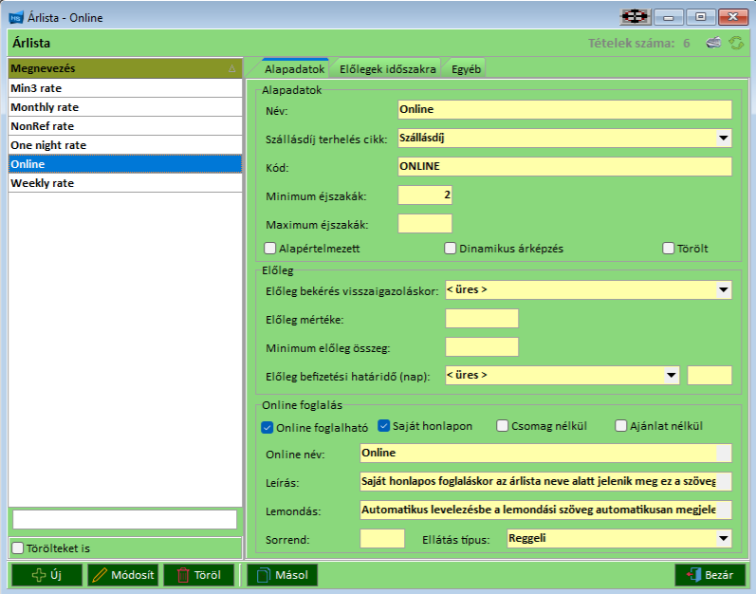Click the Másol button

click(x=282, y=575)
